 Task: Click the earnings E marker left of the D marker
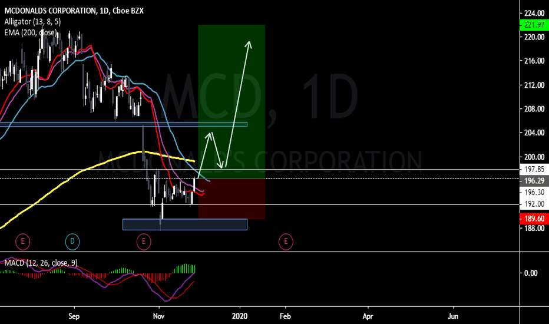point(23,242)
